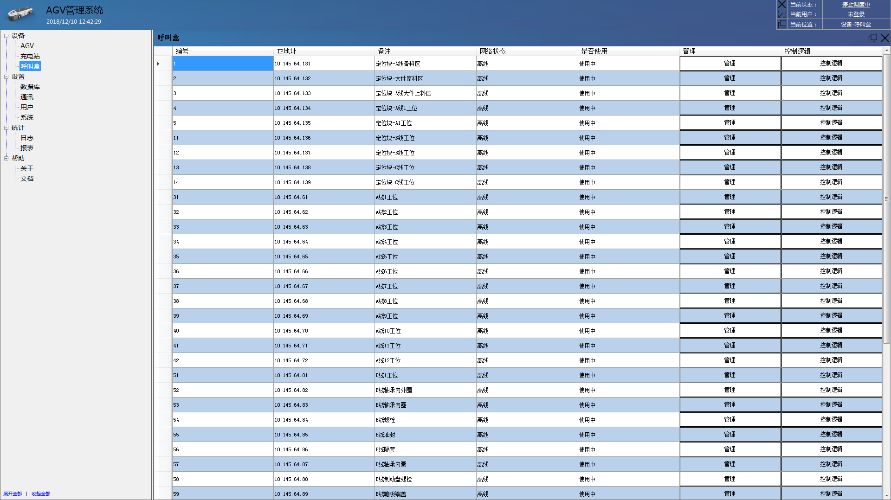
Task: Select 数据库 under settings
Action: [x=30, y=87]
